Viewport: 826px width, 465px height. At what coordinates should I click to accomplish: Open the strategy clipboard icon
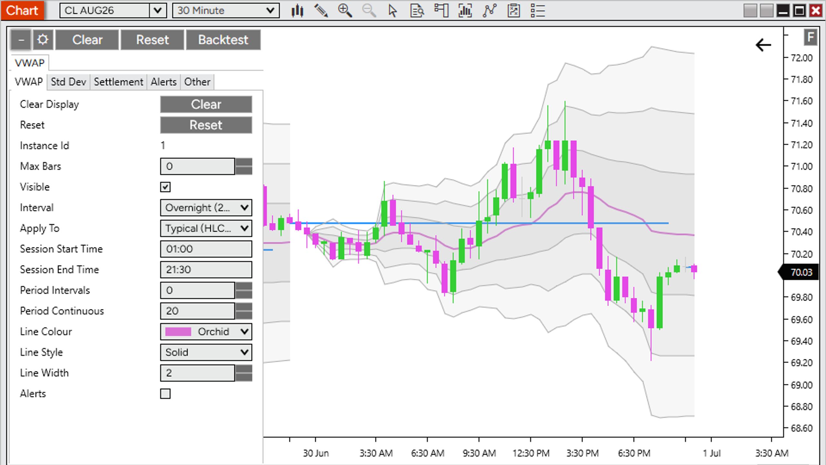(513, 11)
